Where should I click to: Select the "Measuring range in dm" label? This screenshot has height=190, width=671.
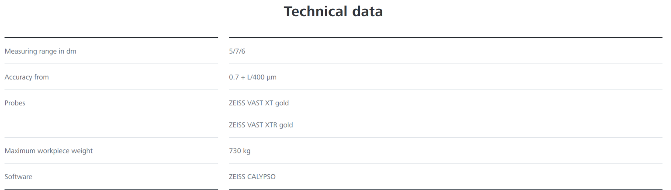[x=37, y=51]
